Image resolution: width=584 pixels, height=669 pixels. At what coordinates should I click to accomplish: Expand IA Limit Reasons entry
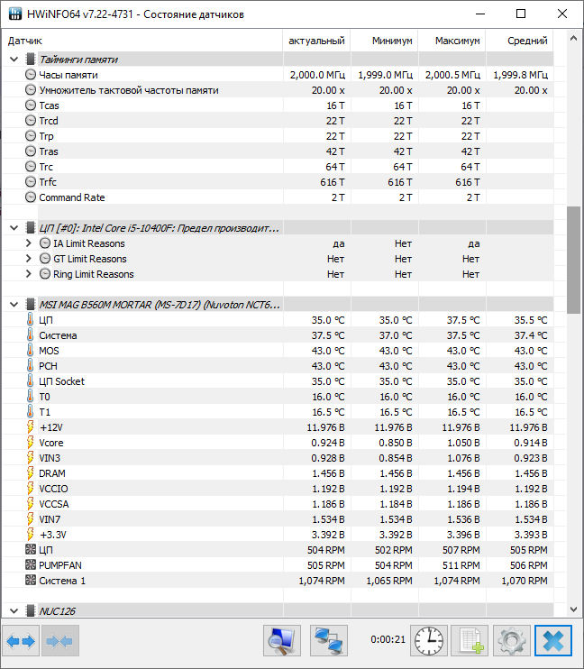(30, 243)
